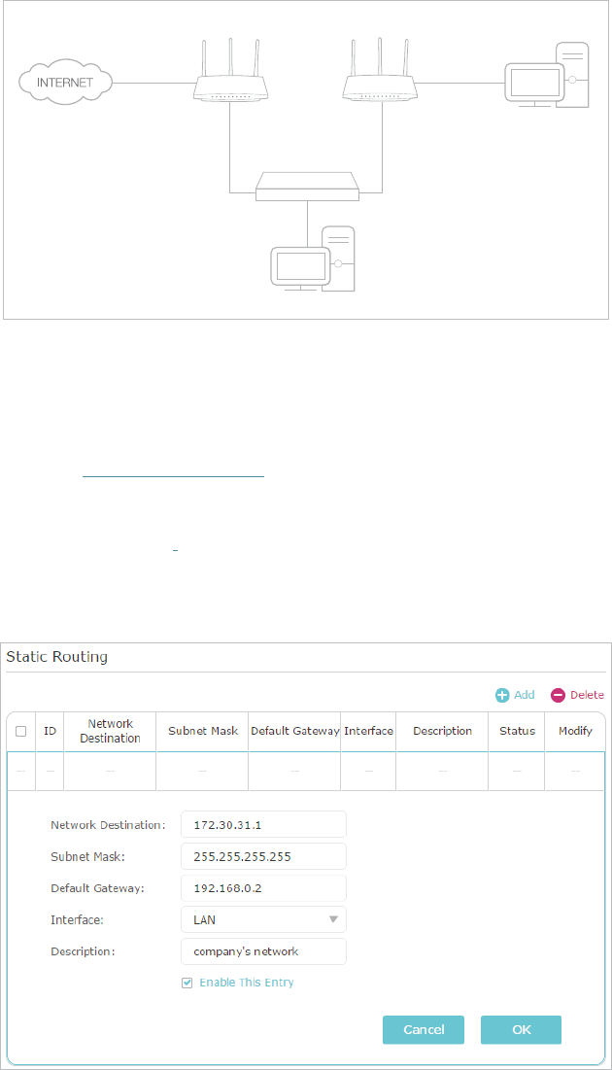
Task: Click the right router icon in diagram
Action: coord(380,70)
